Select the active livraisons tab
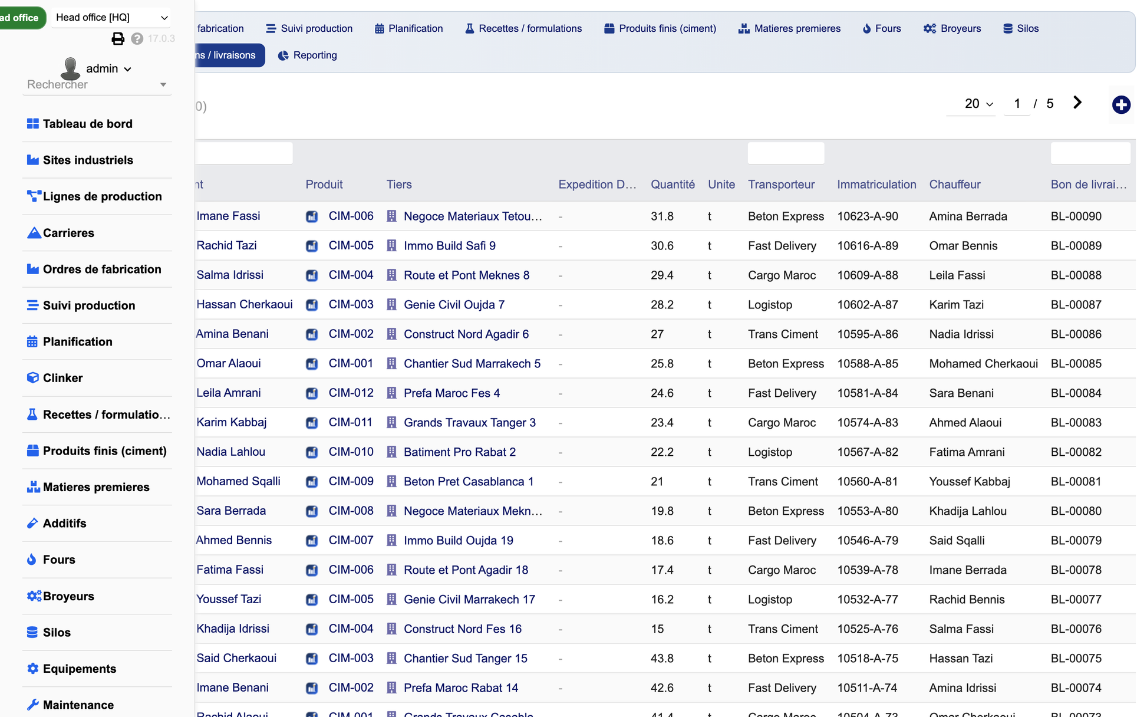Screen dimensions: 1147x717 click(x=230, y=55)
